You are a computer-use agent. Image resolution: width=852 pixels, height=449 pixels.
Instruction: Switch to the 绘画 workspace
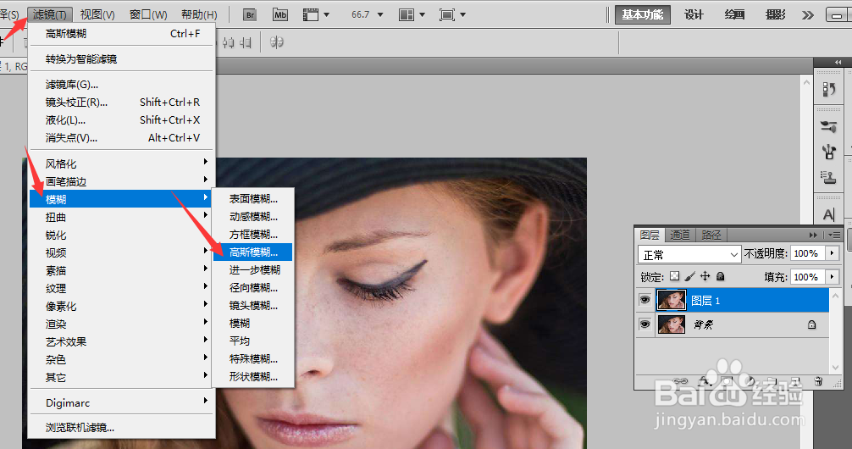pyautogui.click(x=734, y=14)
